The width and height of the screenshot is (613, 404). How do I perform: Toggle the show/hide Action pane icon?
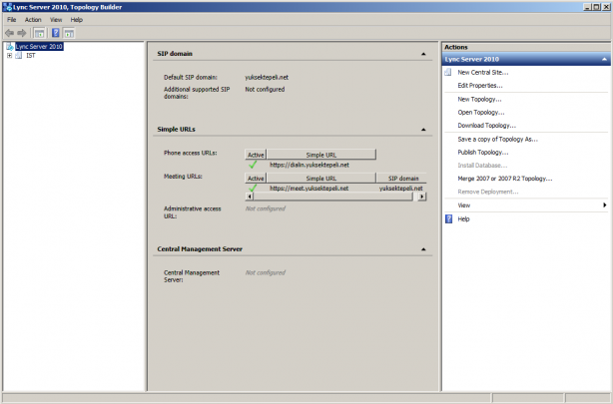pos(69,33)
